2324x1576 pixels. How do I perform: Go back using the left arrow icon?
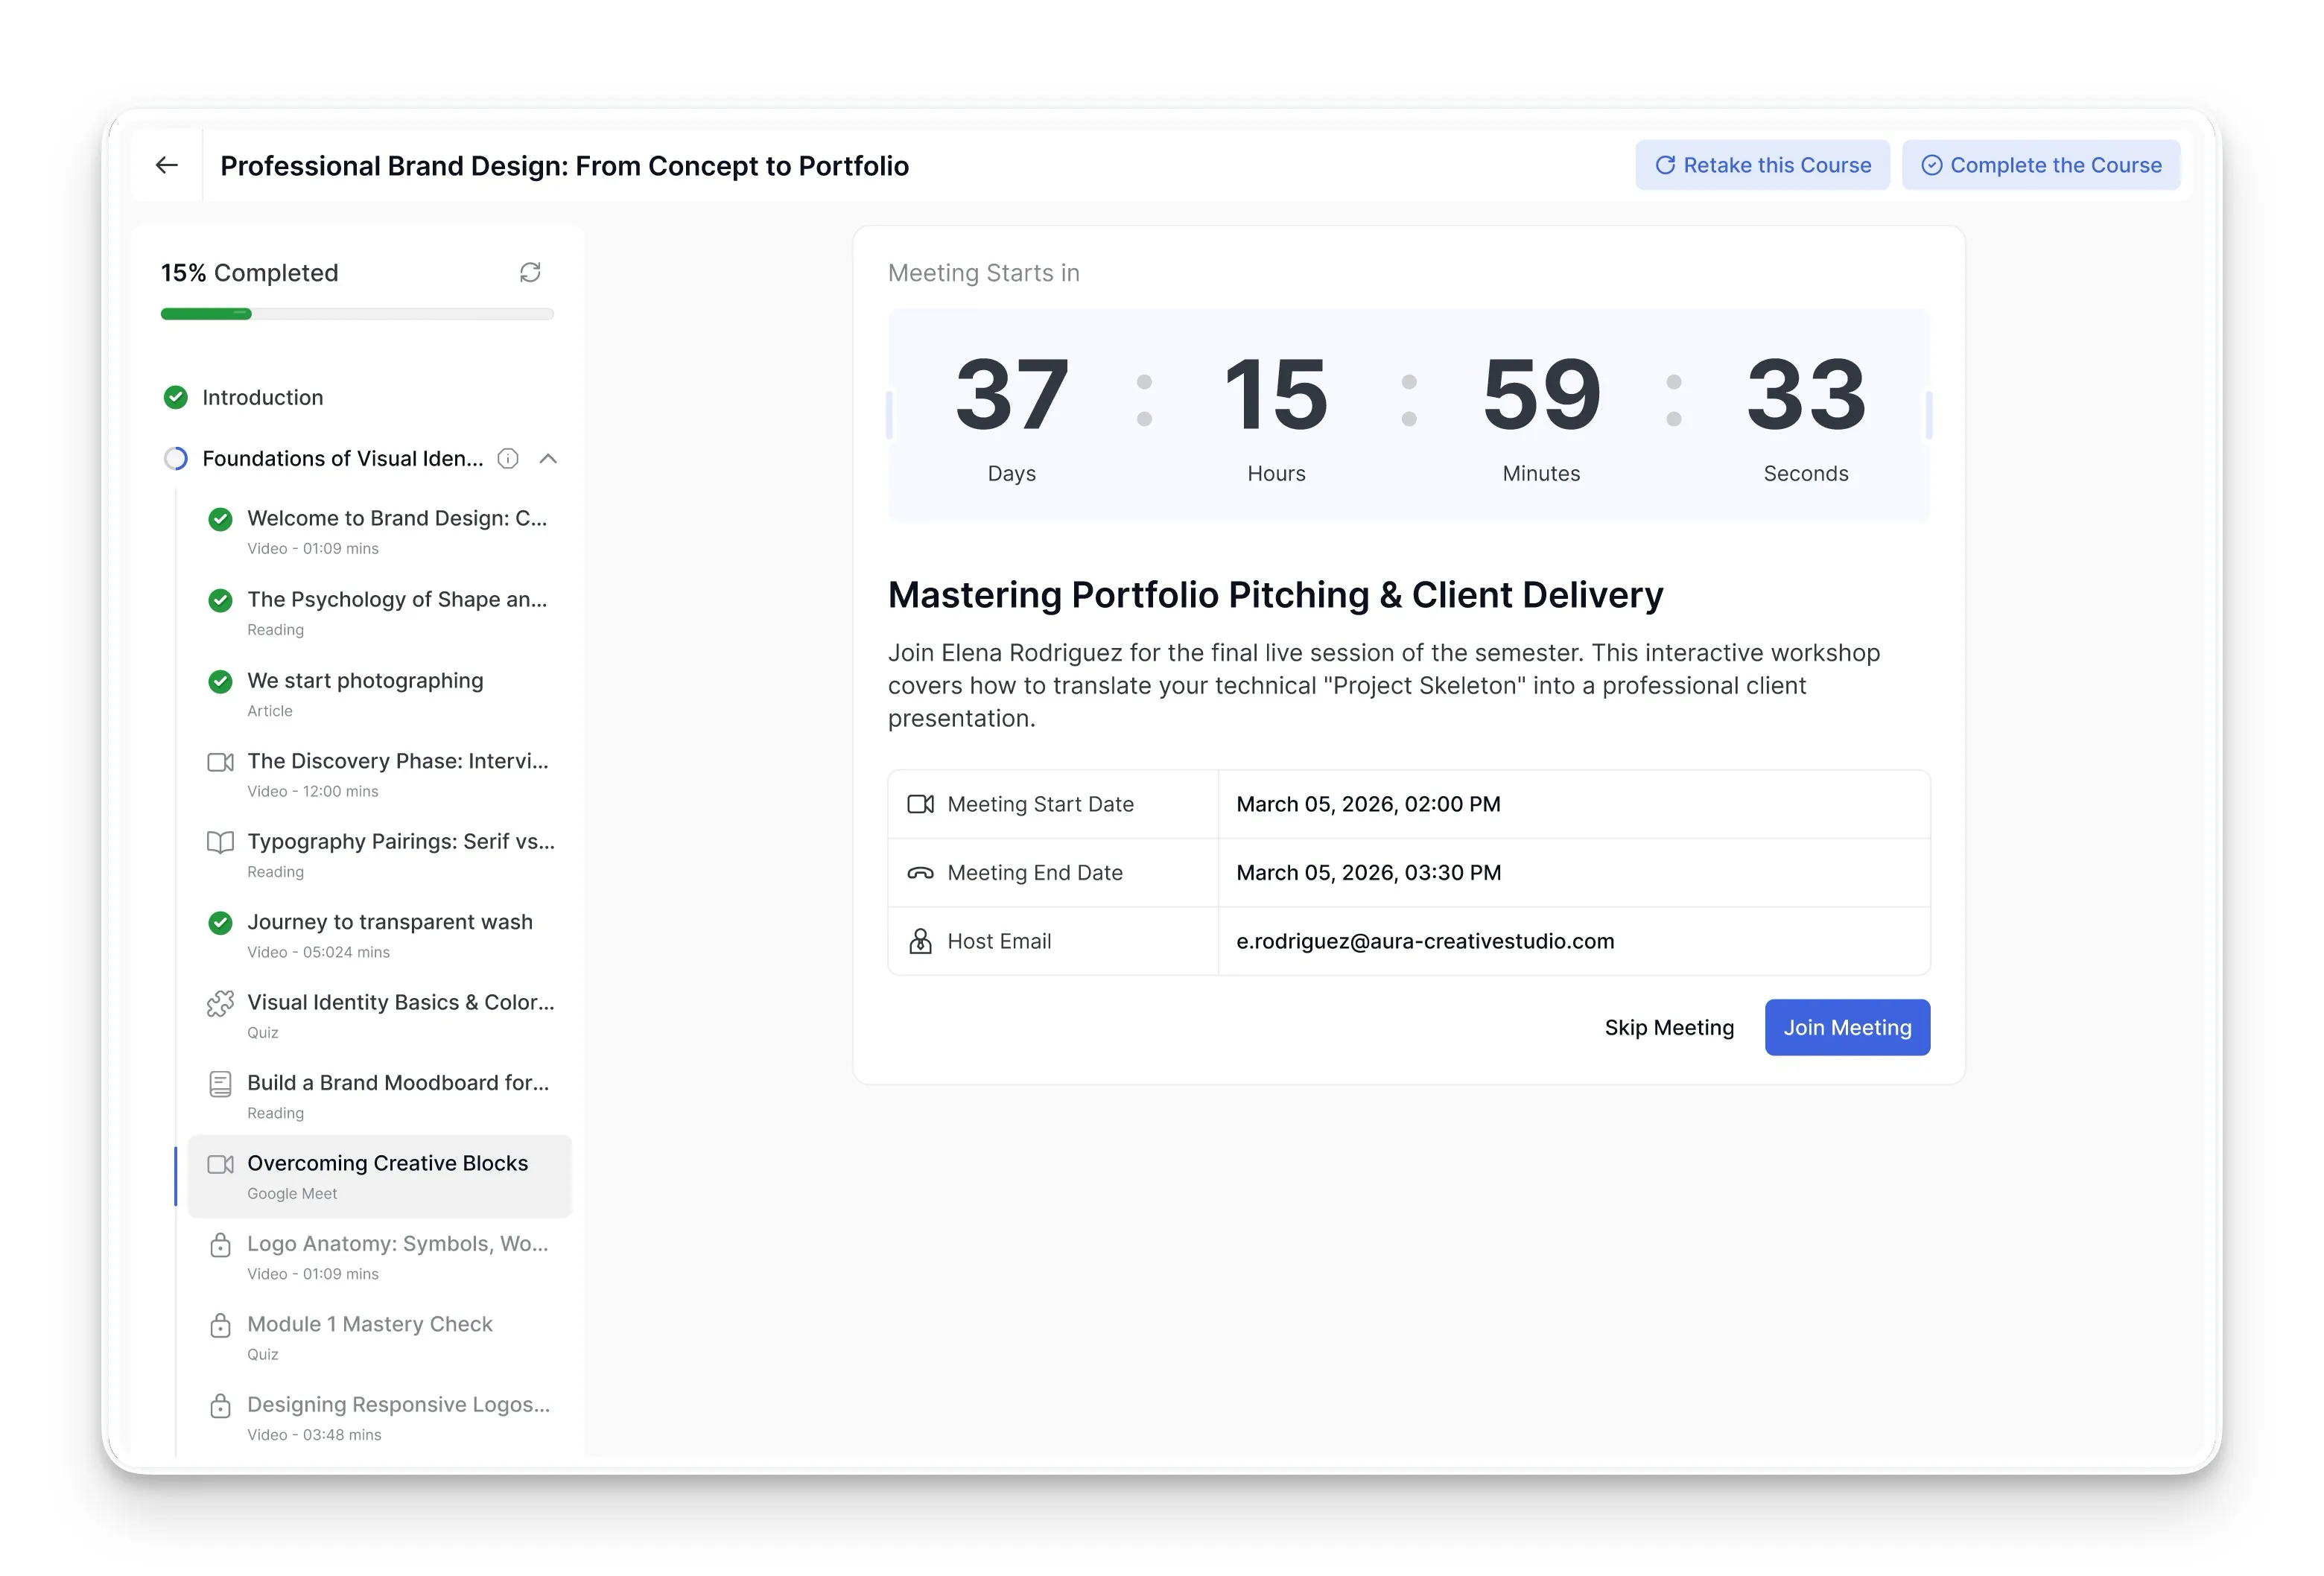point(167,165)
